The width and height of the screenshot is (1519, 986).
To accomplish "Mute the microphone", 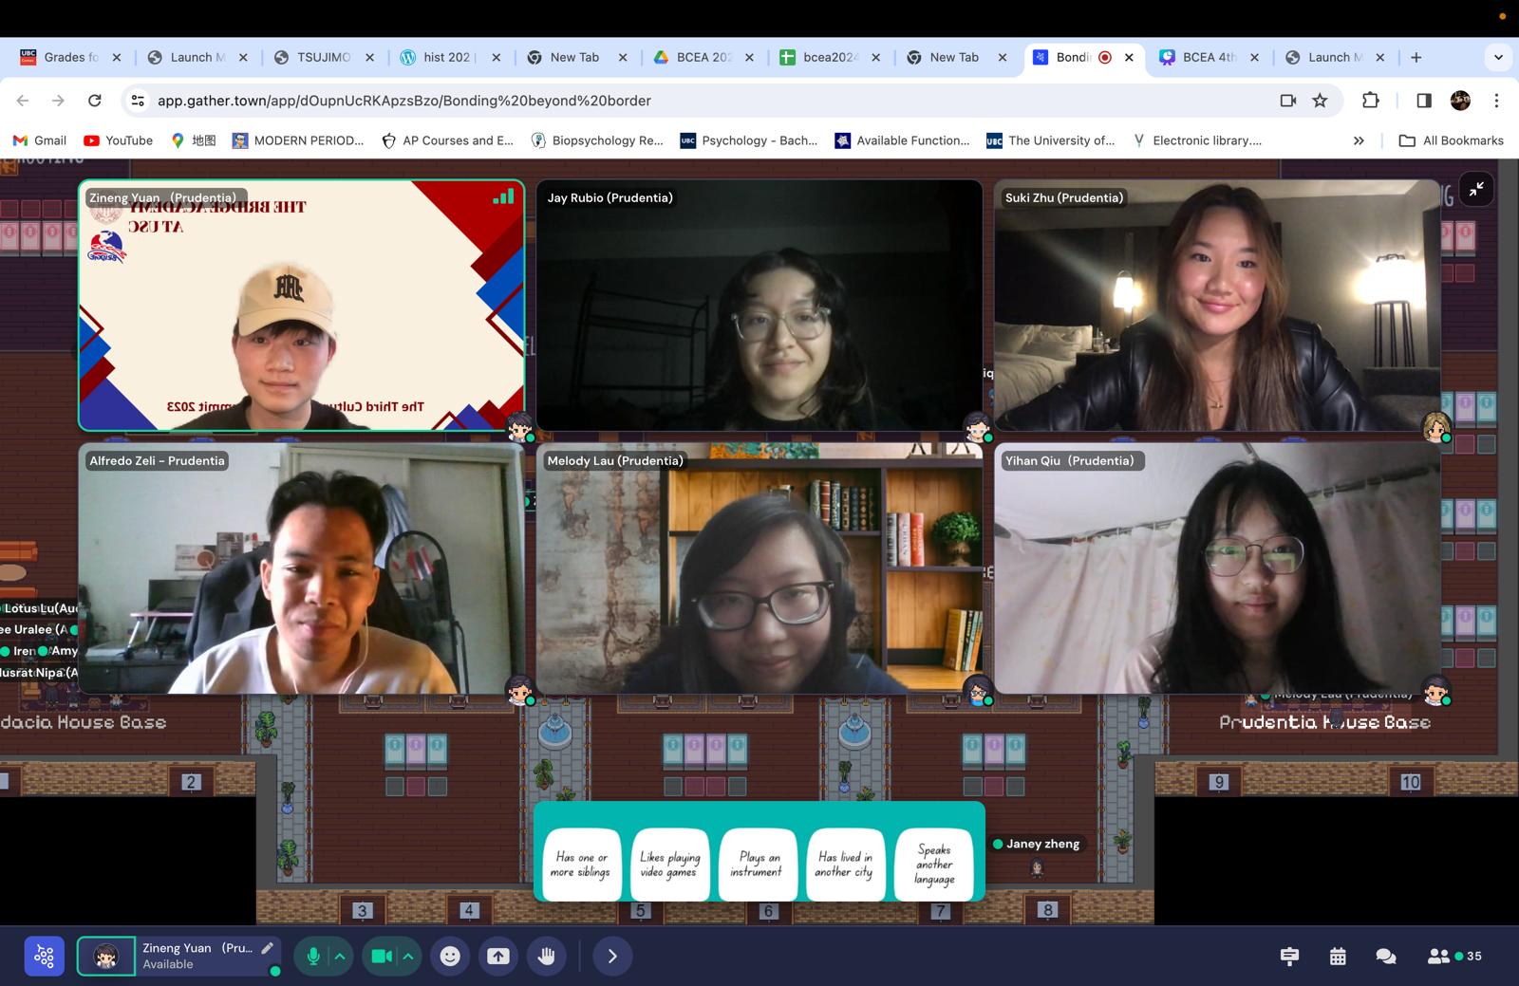I will click(x=312, y=956).
